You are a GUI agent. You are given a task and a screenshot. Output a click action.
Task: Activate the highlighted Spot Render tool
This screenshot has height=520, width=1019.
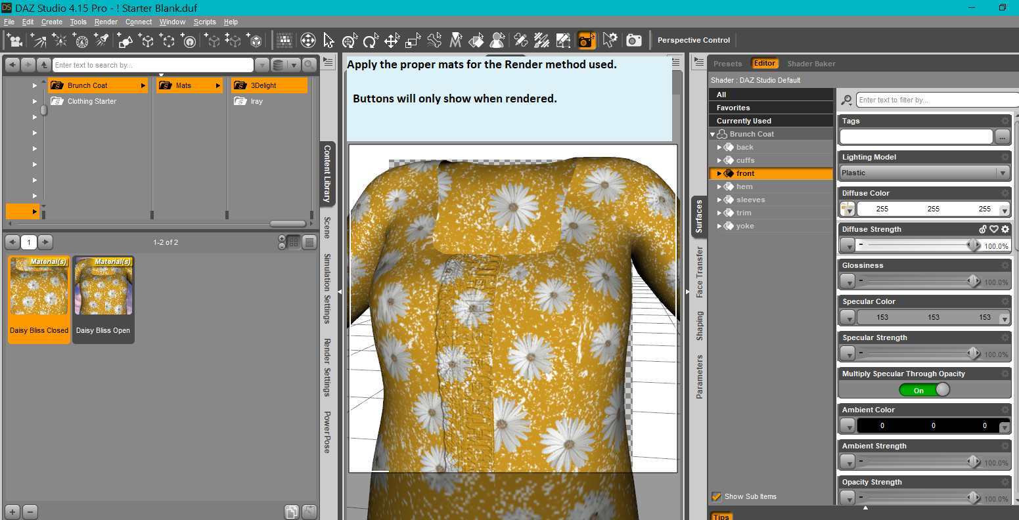(x=587, y=40)
